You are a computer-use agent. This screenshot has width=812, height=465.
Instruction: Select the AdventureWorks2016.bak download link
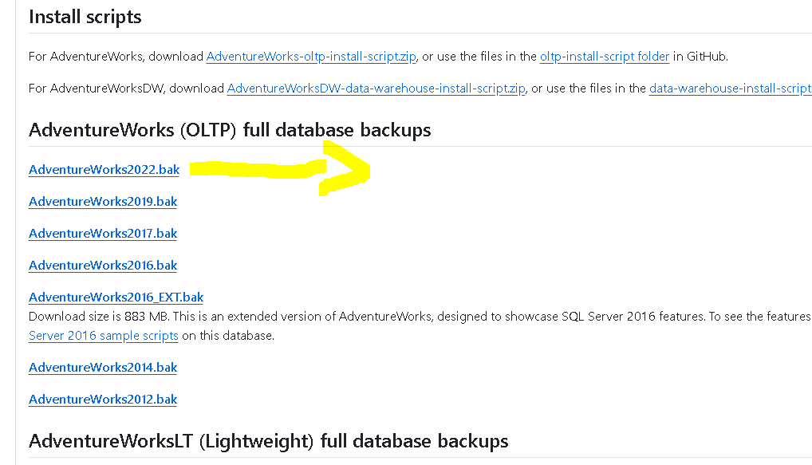point(103,266)
